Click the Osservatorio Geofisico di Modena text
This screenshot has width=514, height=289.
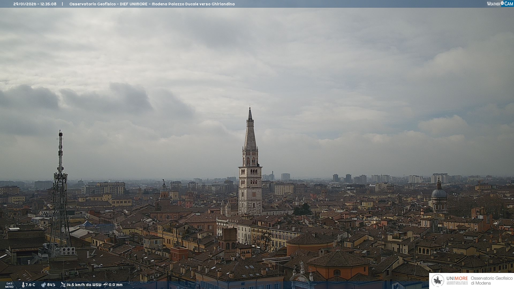click(x=492, y=280)
